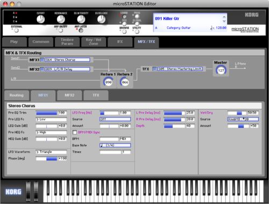The width and height of the screenshot is (269, 204).
Task: Open the Browse button
Action: pos(124,32)
